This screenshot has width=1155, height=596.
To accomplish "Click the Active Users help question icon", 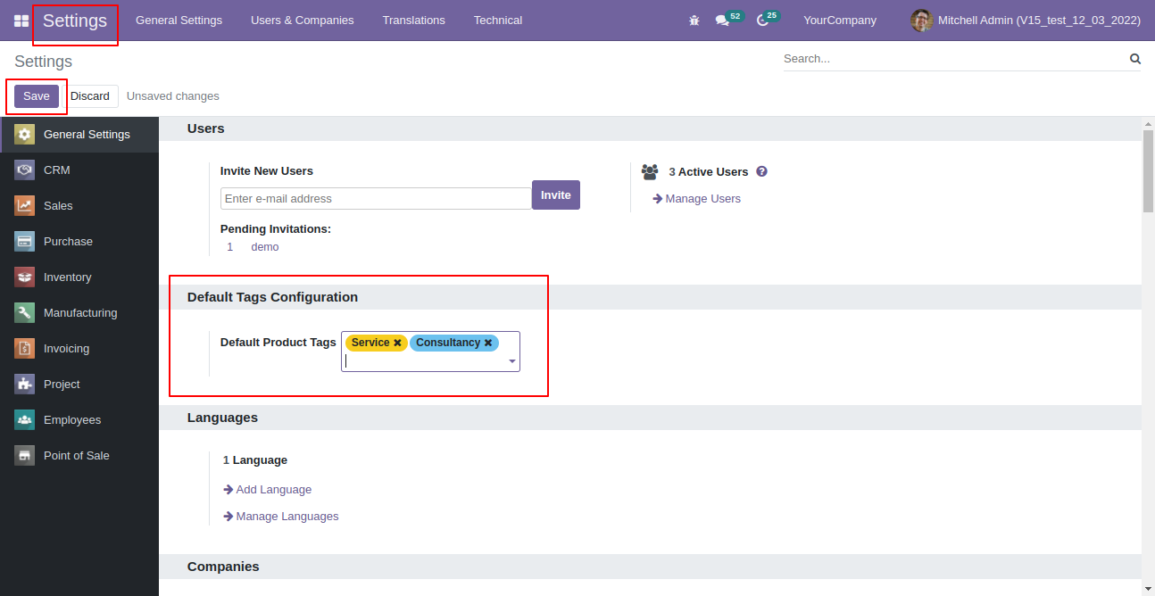I will pos(761,171).
